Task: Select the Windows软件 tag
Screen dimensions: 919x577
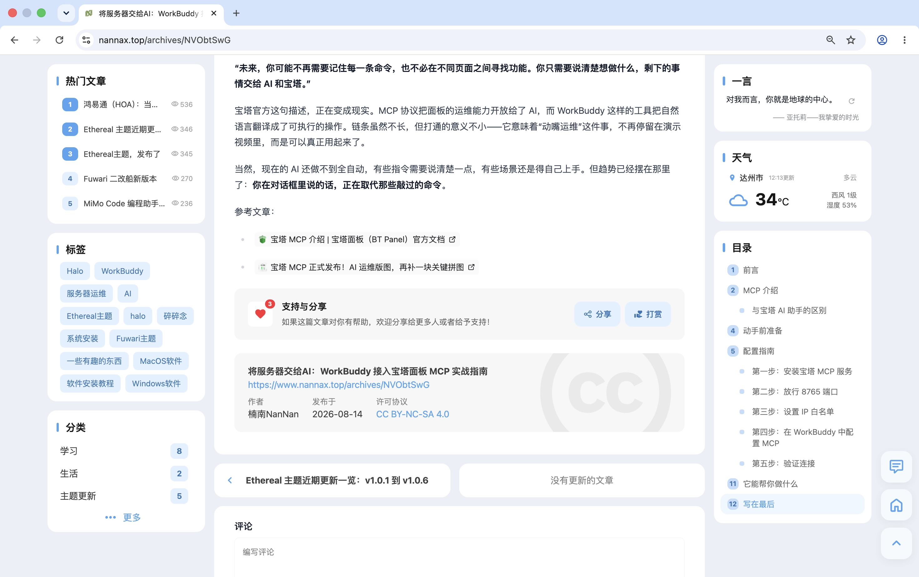Action: pyautogui.click(x=156, y=384)
